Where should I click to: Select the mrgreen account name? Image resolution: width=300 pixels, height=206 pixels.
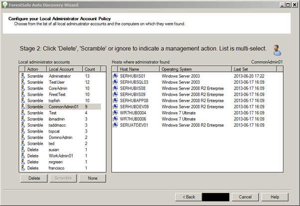point(55,162)
